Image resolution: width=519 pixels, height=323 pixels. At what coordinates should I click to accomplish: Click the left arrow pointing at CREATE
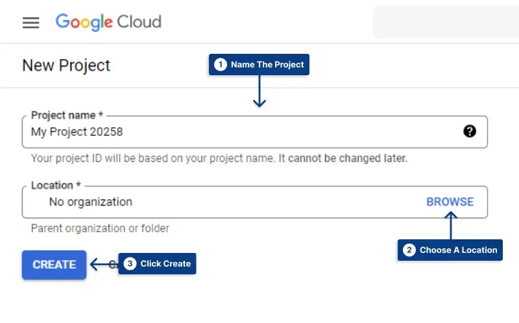pos(103,264)
